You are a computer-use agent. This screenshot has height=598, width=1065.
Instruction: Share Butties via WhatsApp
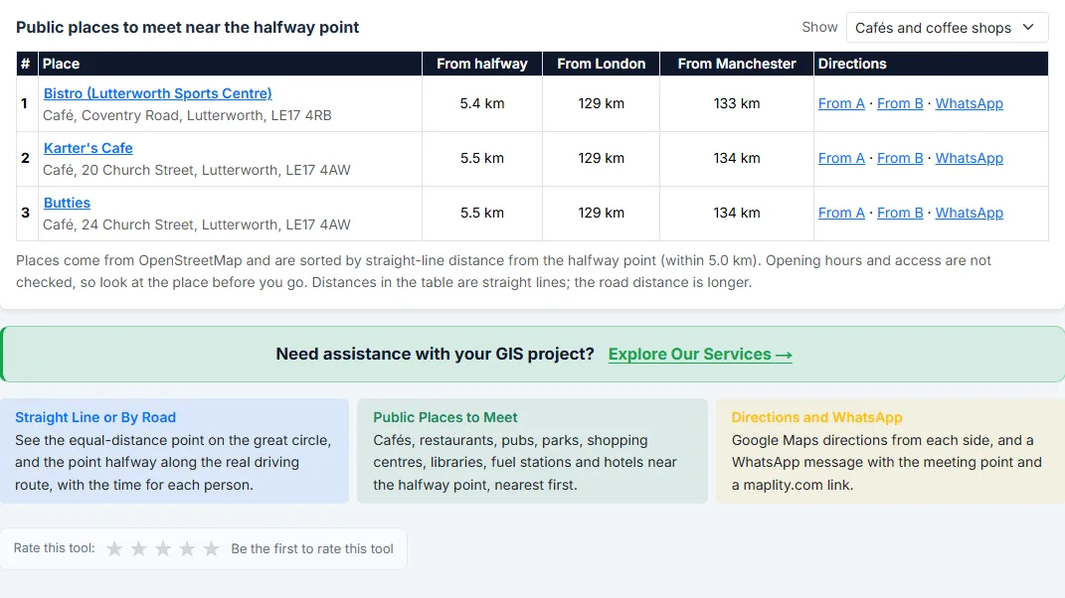[970, 214]
